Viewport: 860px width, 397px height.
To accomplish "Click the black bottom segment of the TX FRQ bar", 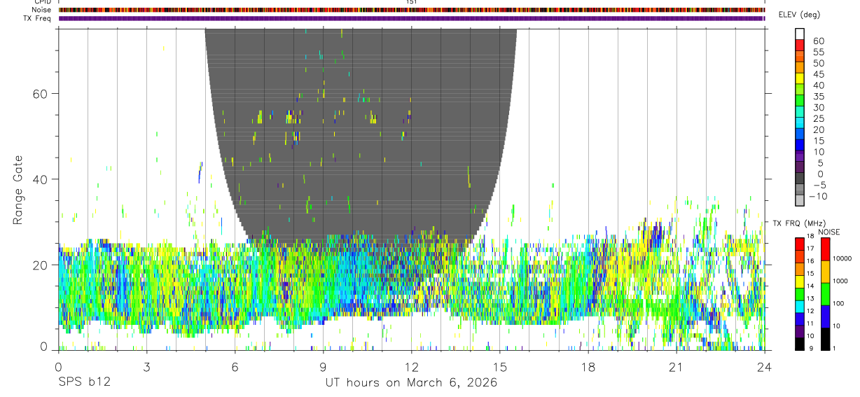I will coord(800,344).
